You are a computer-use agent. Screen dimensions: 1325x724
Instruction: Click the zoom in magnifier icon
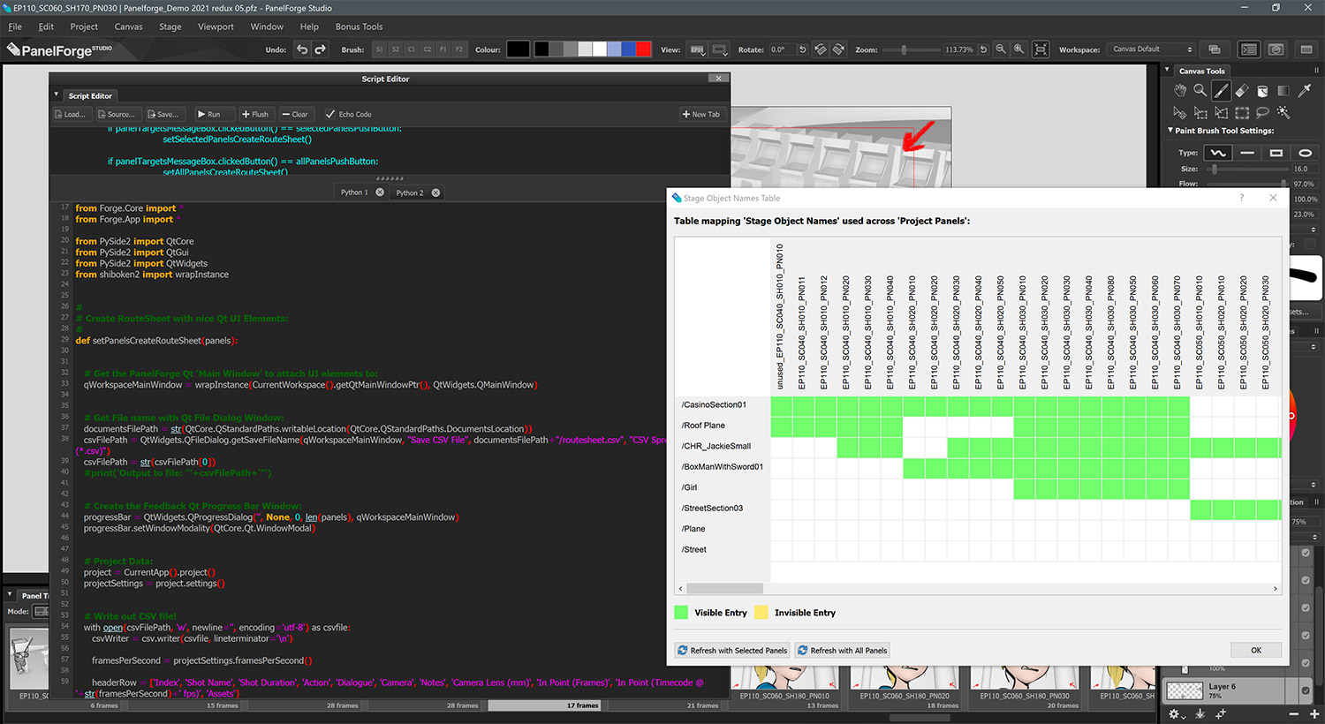tap(1019, 49)
